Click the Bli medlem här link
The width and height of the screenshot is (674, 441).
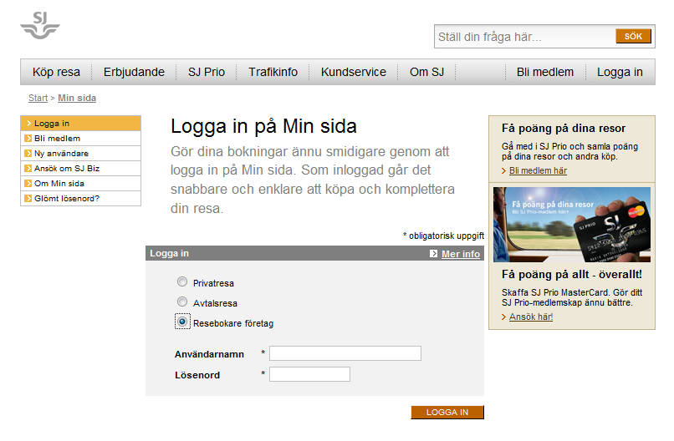[538, 171]
